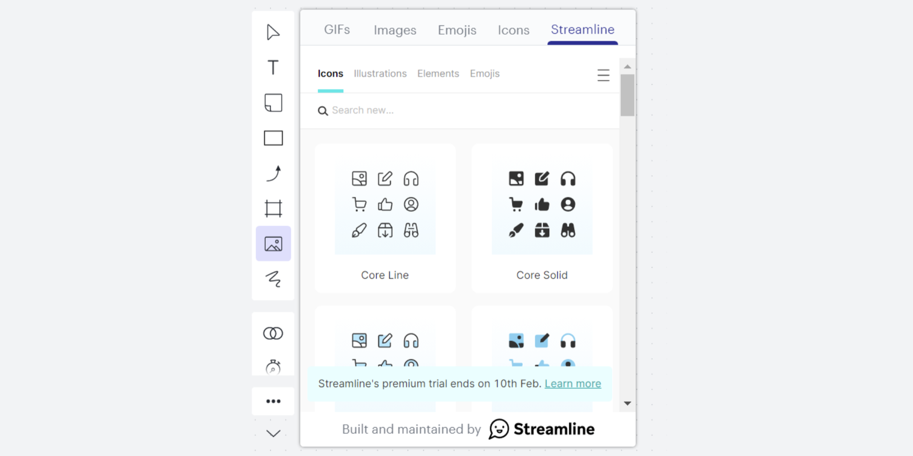Click image icon in Core Solid set

[516, 179]
